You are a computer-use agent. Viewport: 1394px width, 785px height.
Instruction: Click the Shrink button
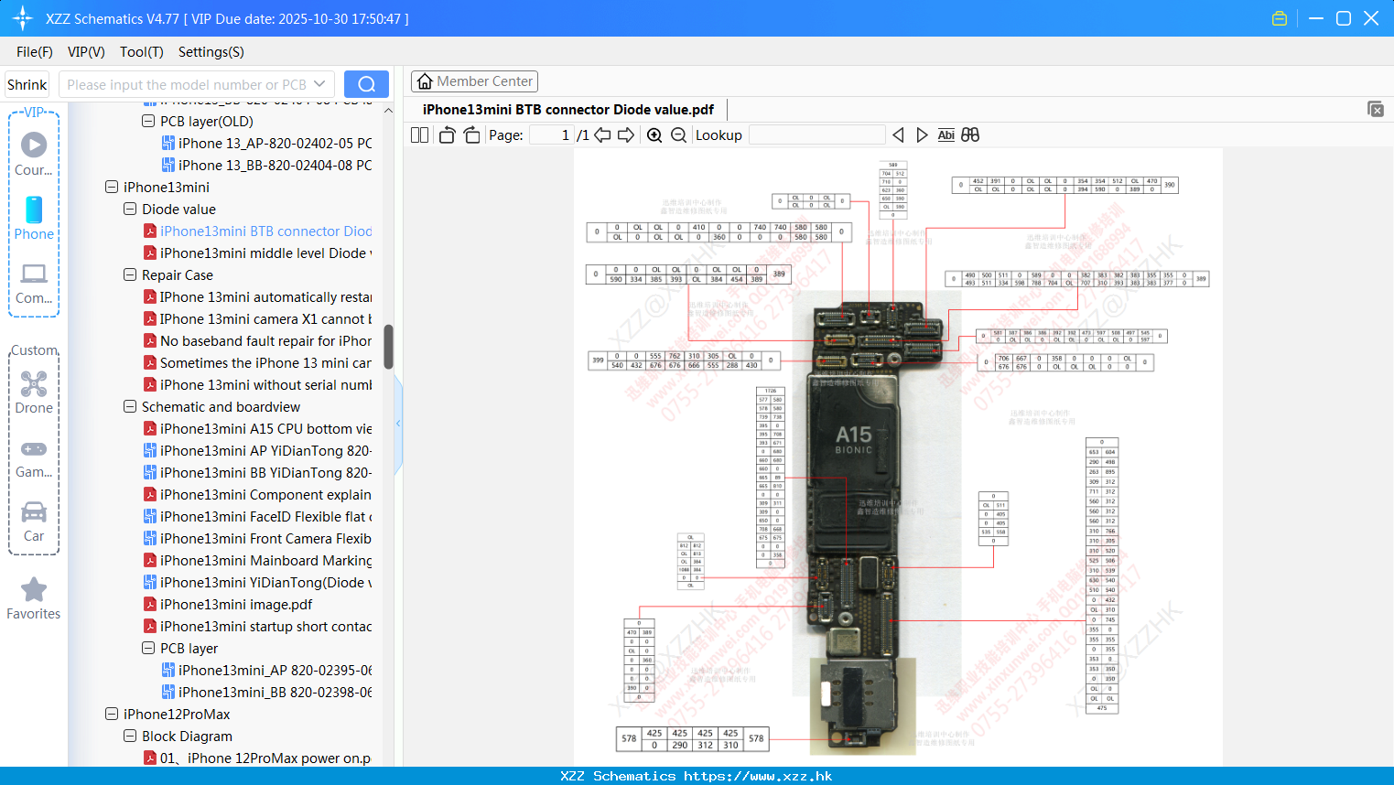tap(27, 84)
